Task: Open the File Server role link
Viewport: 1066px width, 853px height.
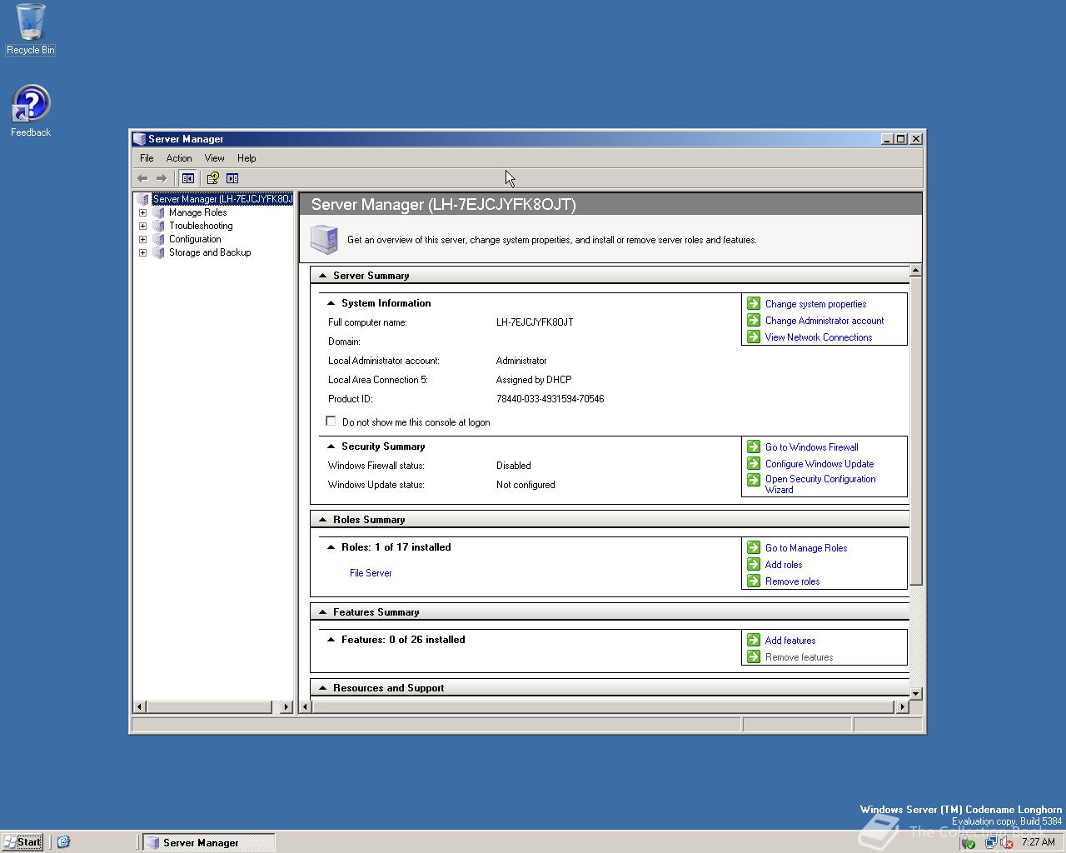Action: point(371,573)
